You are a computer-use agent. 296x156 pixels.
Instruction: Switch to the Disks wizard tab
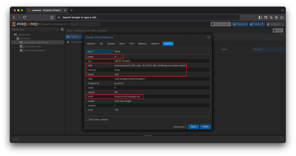point(122,44)
